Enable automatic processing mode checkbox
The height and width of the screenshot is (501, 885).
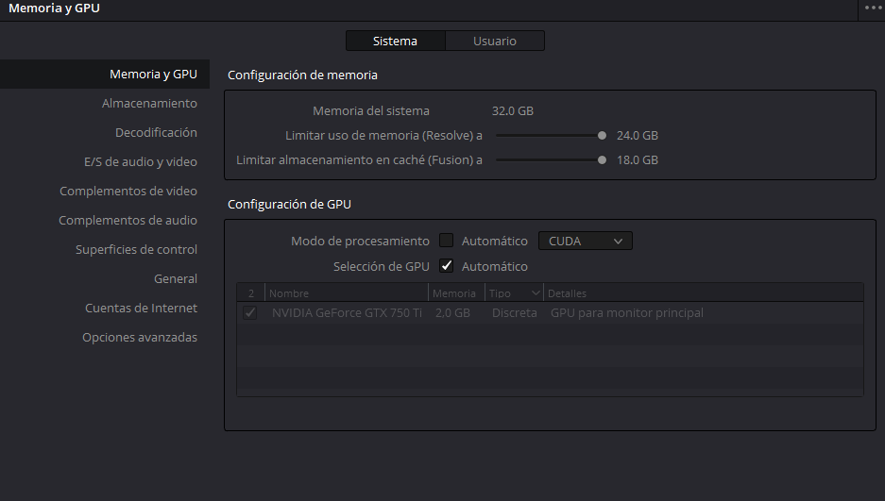[447, 241]
